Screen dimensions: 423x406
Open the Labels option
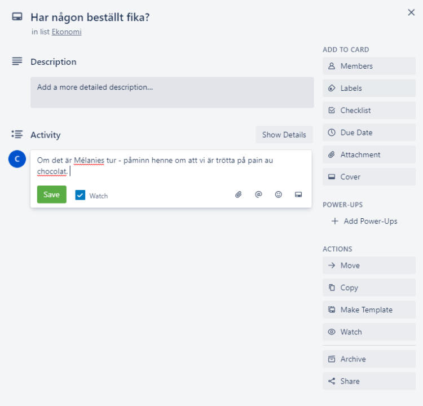(x=369, y=88)
